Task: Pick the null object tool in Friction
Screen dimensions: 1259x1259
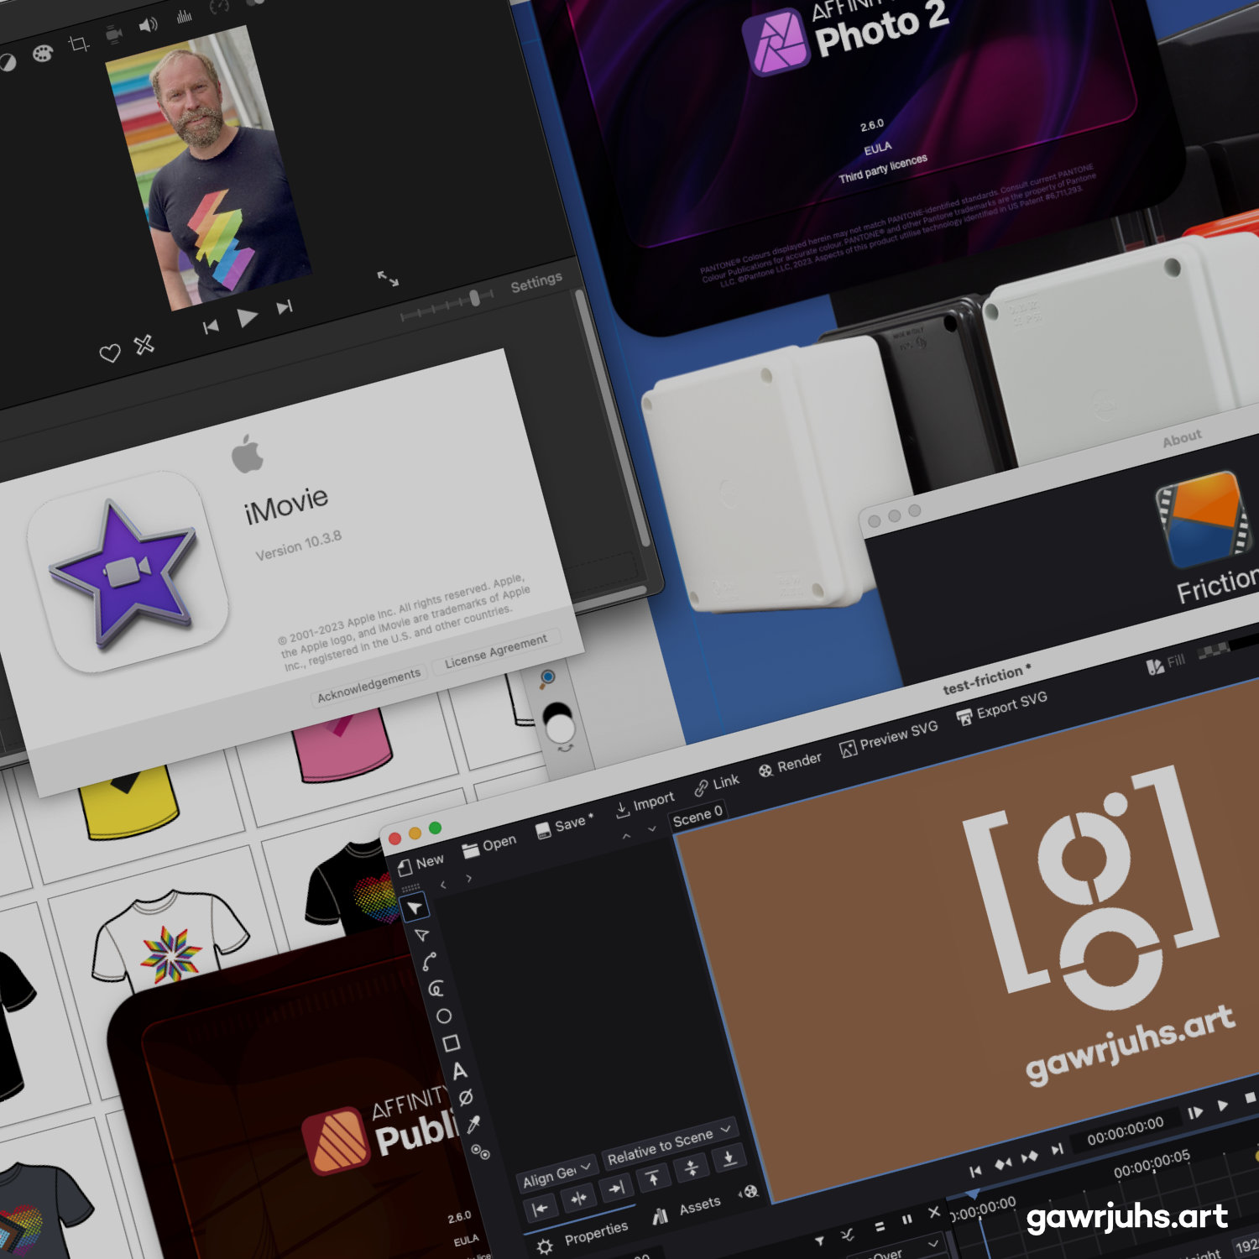Action: coord(466,1097)
